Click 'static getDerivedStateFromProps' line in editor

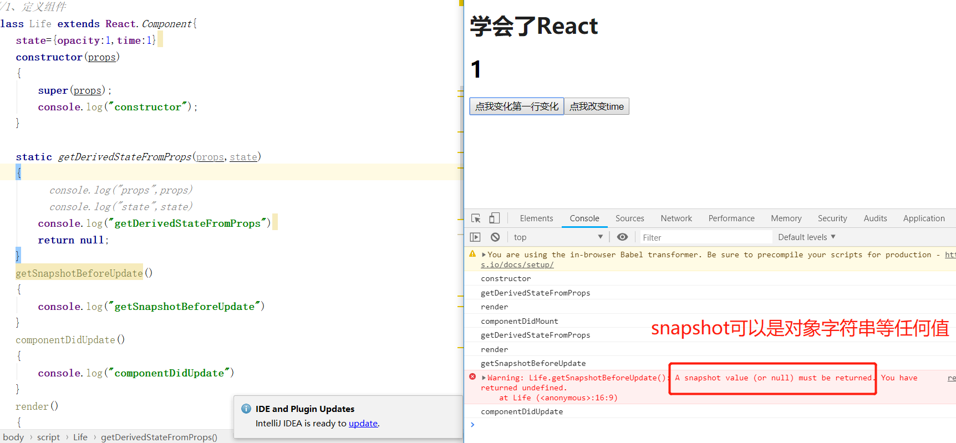(x=139, y=157)
